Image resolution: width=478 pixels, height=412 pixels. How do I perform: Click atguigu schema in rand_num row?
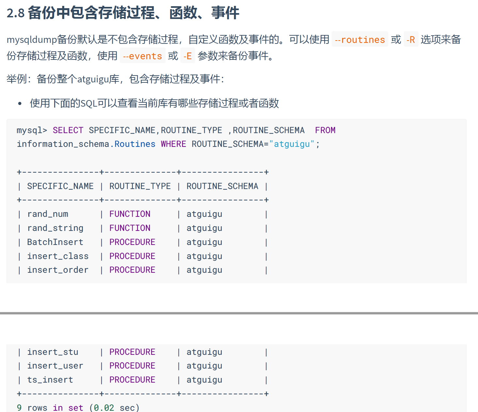coord(204,214)
